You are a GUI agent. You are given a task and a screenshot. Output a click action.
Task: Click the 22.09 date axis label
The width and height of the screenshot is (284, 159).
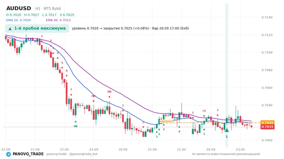point(6,149)
